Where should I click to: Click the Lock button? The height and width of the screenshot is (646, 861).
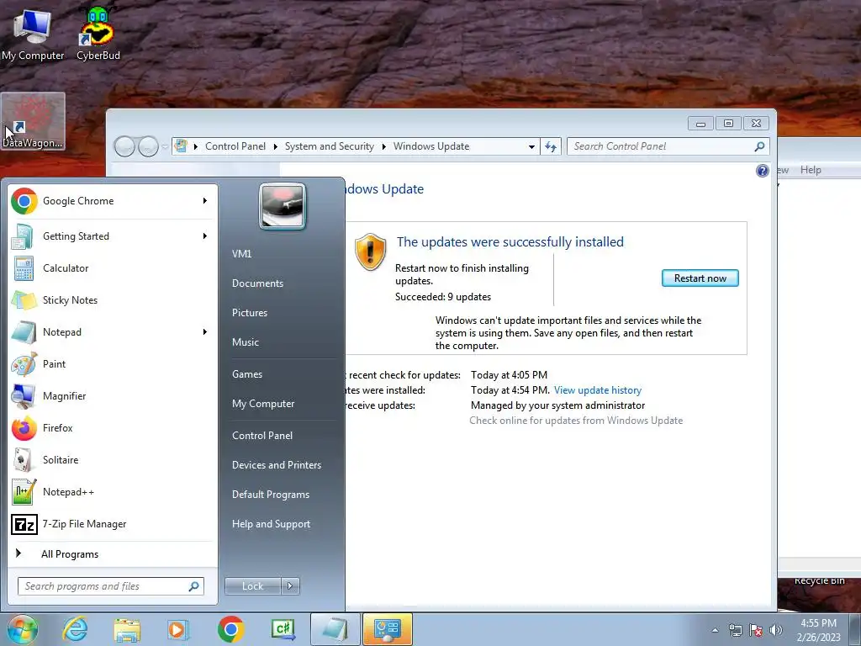(253, 586)
